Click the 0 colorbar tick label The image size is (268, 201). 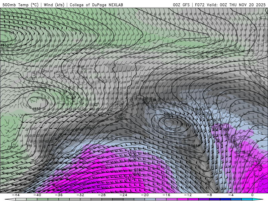pos(252,195)
